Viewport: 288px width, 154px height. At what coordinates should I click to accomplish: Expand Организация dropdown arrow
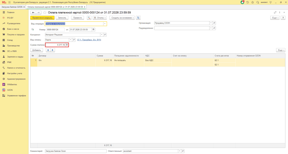pyautogui.click(x=211, y=23)
